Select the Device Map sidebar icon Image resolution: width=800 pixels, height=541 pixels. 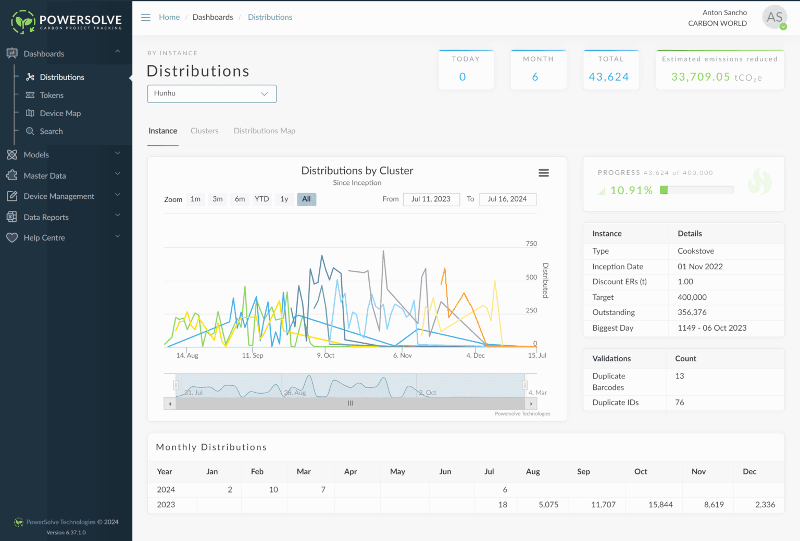coord(31,113)
